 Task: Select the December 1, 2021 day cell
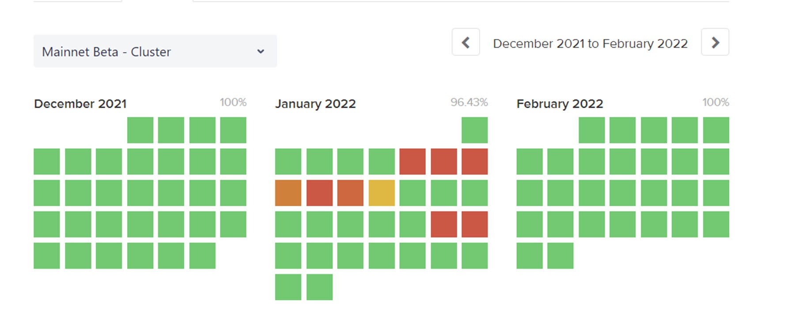[140, 130]
